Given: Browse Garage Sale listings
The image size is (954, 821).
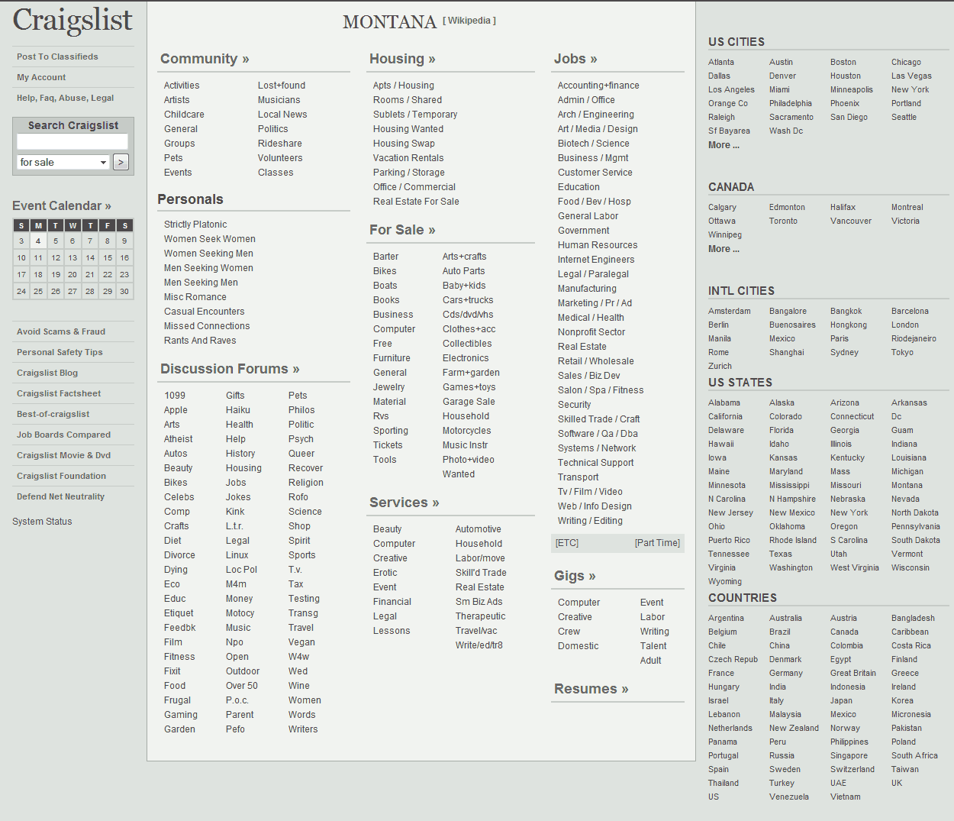Looking at the screenshot, I should pos(469,402).
